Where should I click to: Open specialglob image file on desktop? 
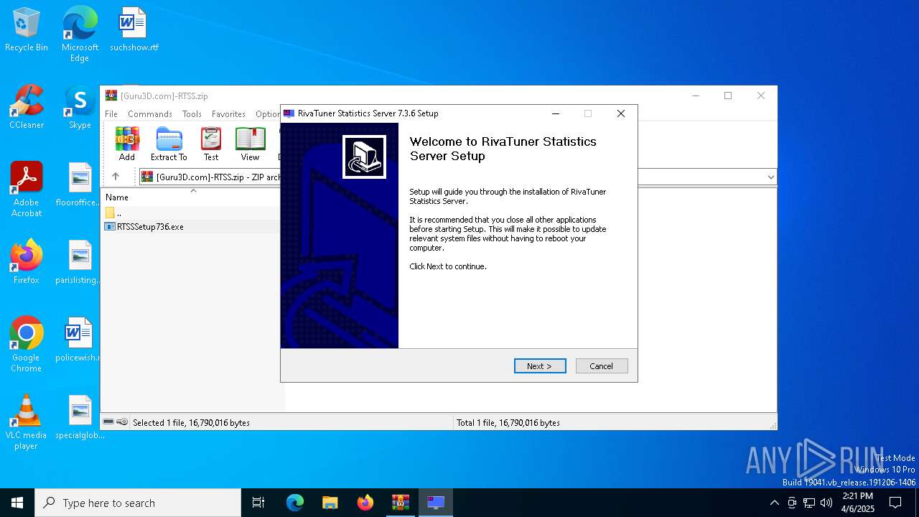coord(80,417)
